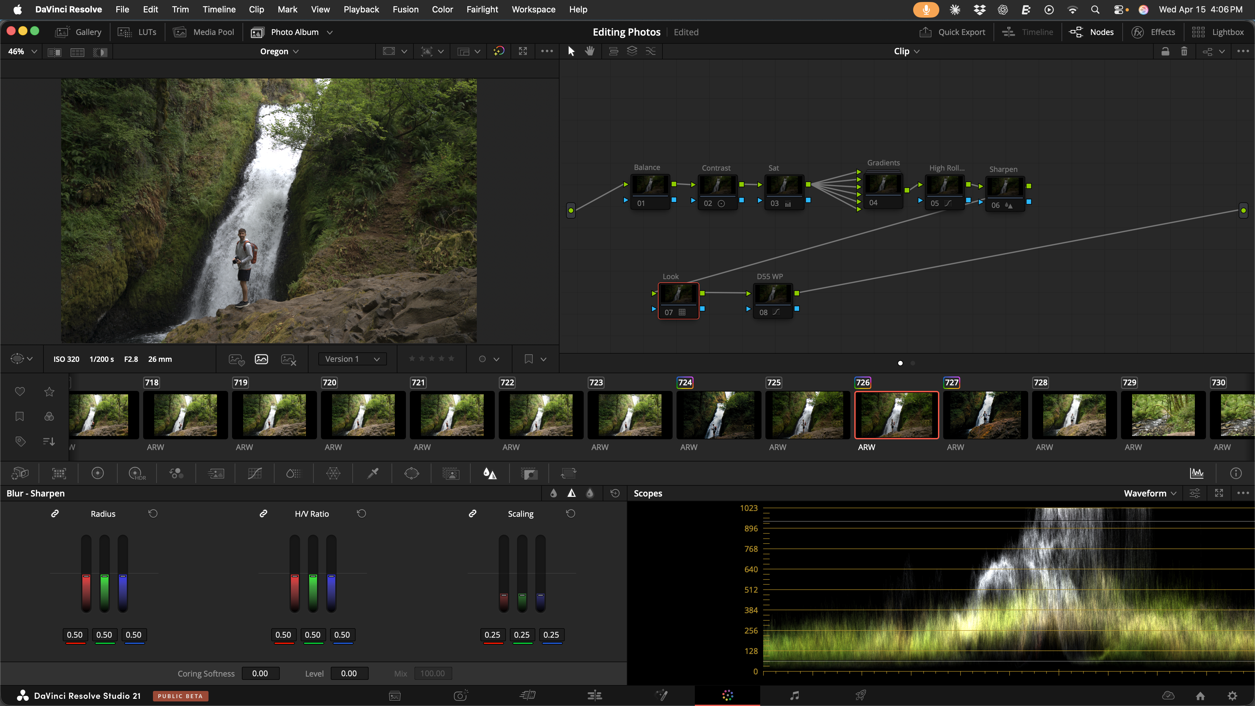Viewport: 1255px width, 706px height.
Task: Select the Blur-Sharpen palette icon
Action: pyautogui.click(x=490, y=473)
